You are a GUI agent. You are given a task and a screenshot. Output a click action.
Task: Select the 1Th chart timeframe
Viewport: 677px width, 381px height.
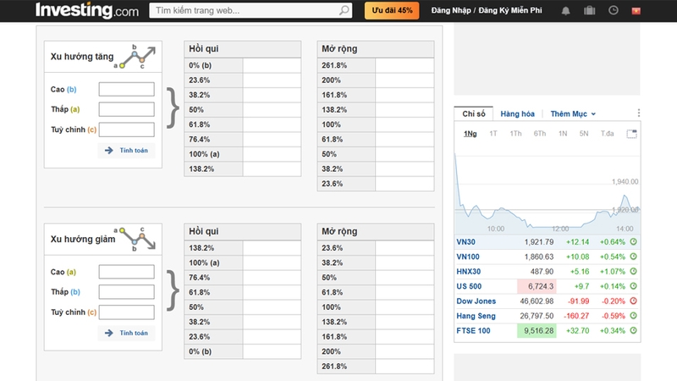coord(515,134)
